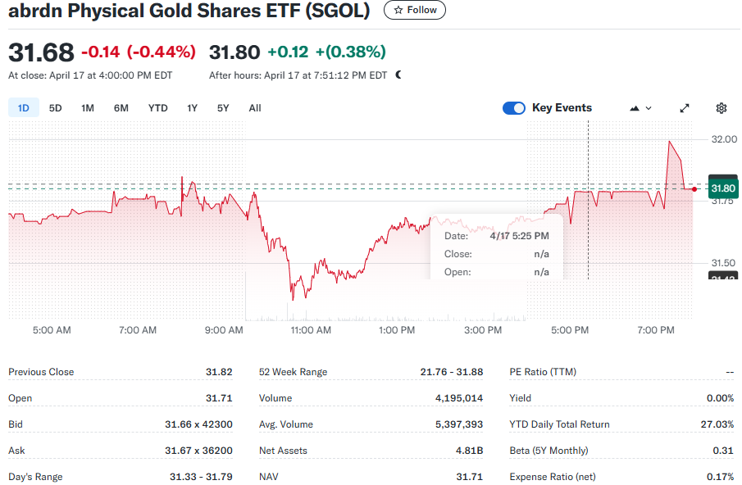
Task: Click the closing price 31.68
Action: 41,52
